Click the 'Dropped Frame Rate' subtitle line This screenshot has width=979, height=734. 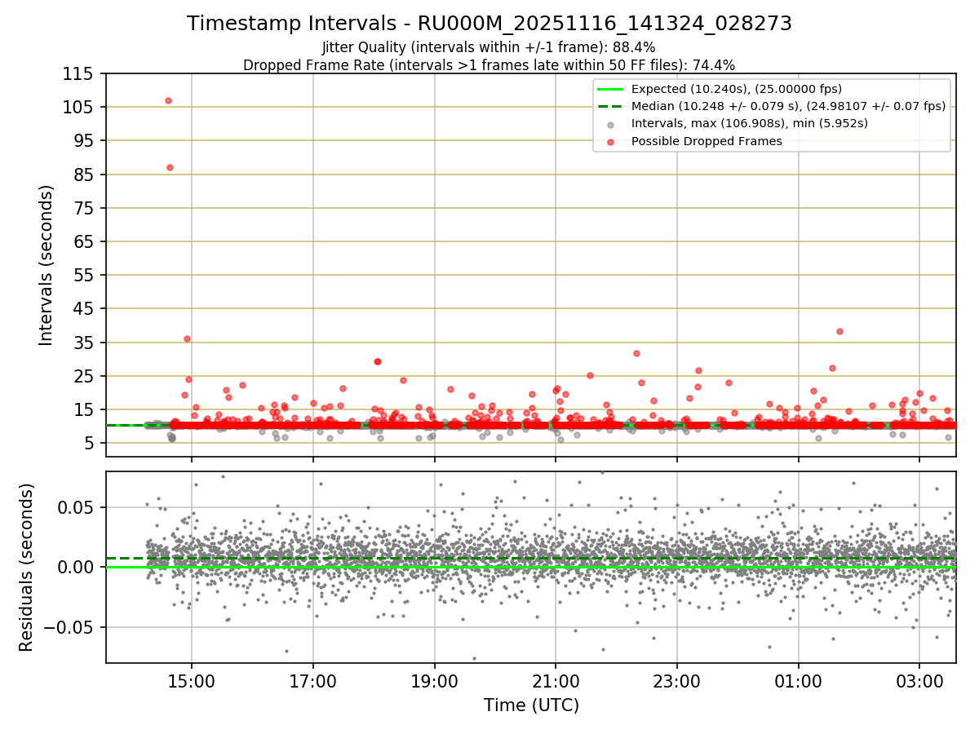pyautogui.click(x=489, y=65)
